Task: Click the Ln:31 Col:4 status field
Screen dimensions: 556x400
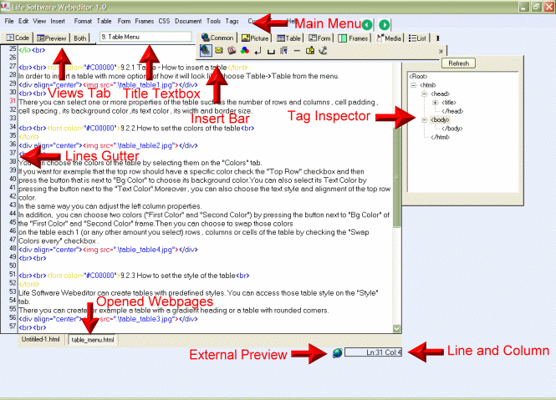Action: point(374,352)
